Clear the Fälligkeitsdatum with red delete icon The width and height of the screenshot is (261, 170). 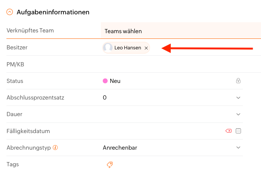tap(229, 131)
